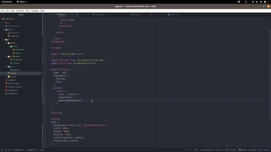The image size is (271, 152).
Task: Click the X icon in the status bar
Action: pos(9,150)
